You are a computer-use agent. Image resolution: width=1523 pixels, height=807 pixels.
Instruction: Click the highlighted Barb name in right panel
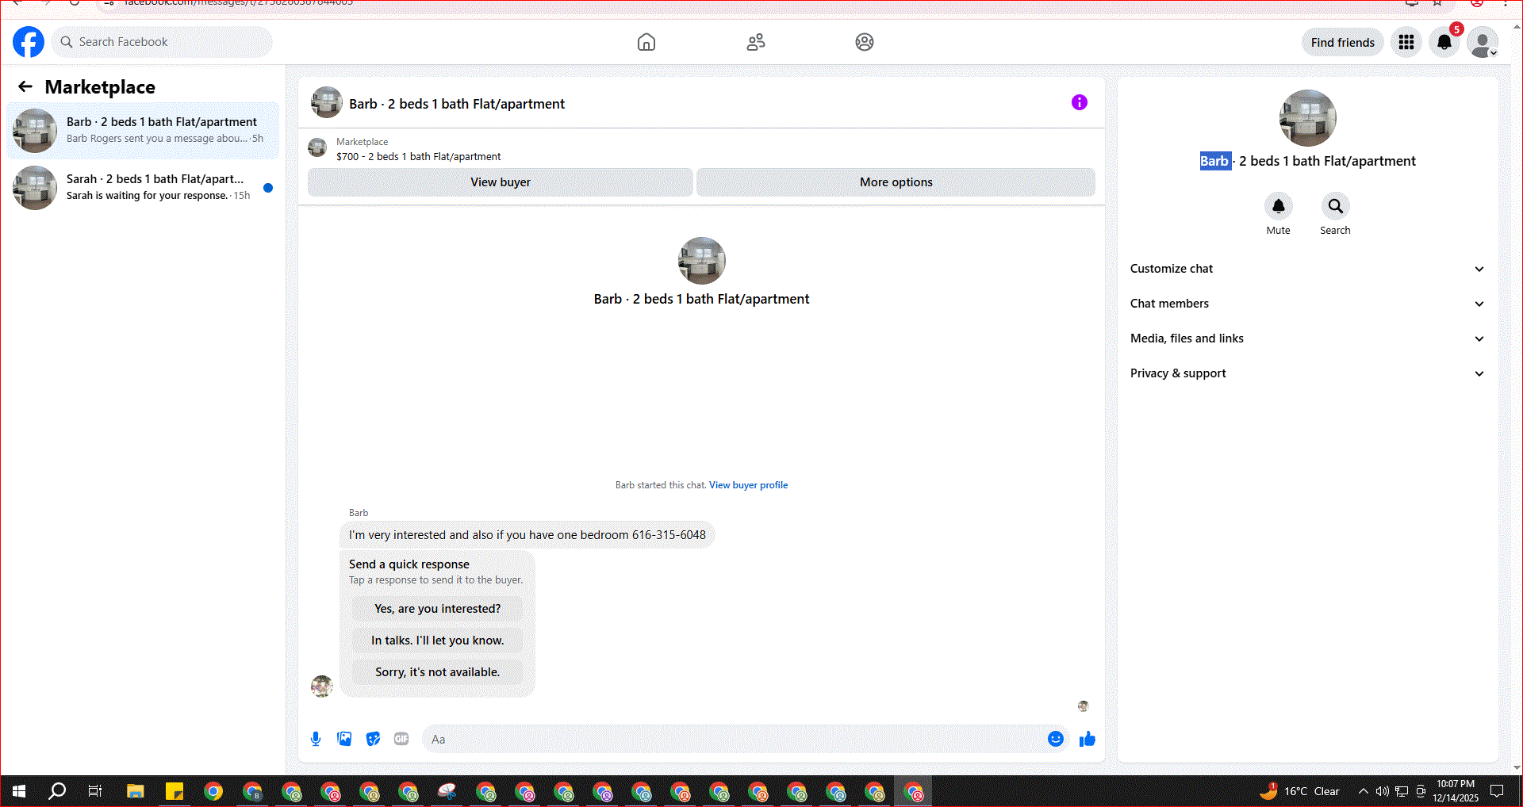point(1214,161)
